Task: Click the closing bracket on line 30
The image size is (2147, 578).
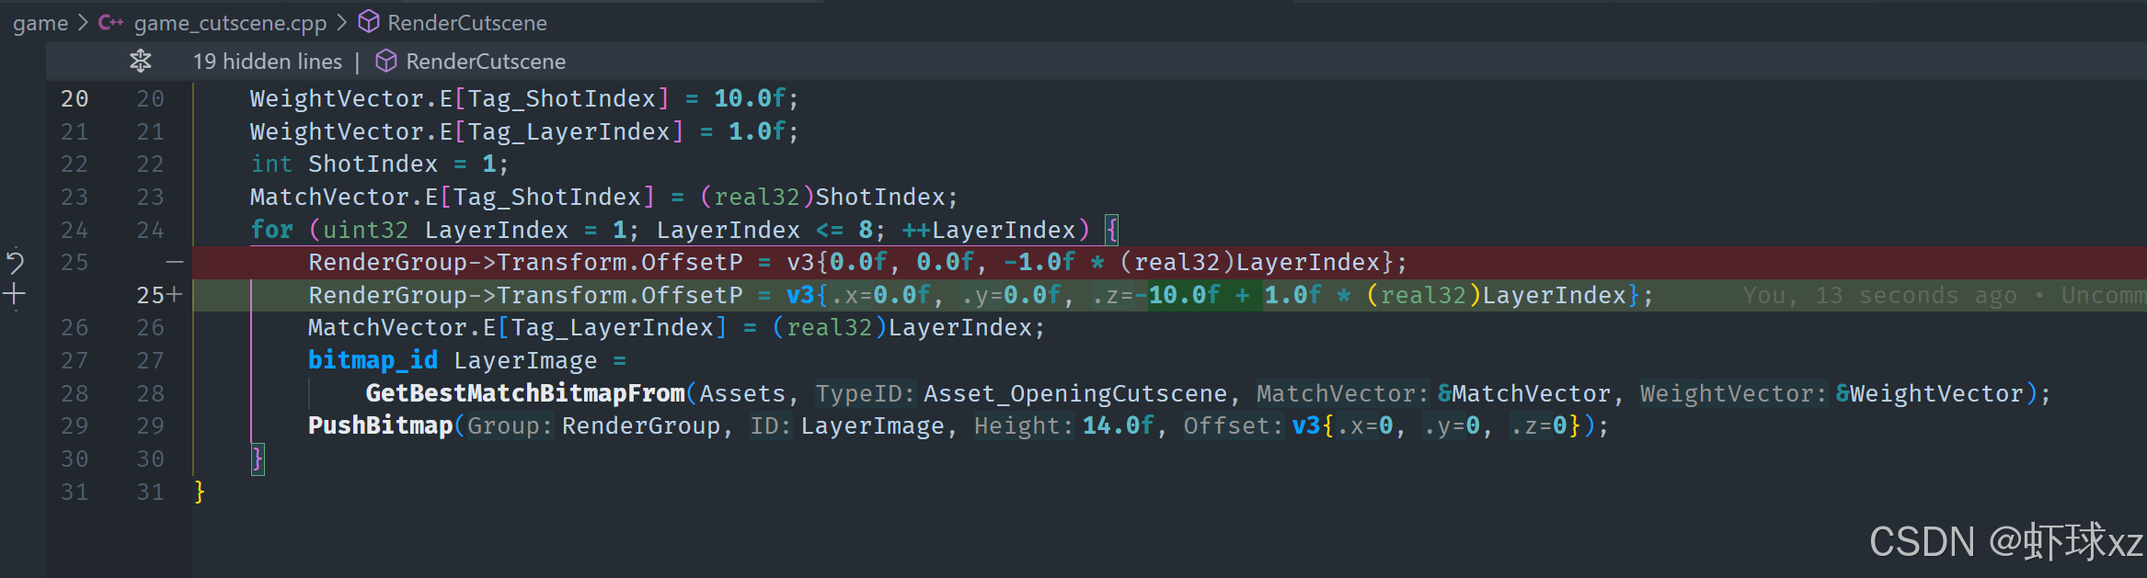Action: tap(258, 459)
